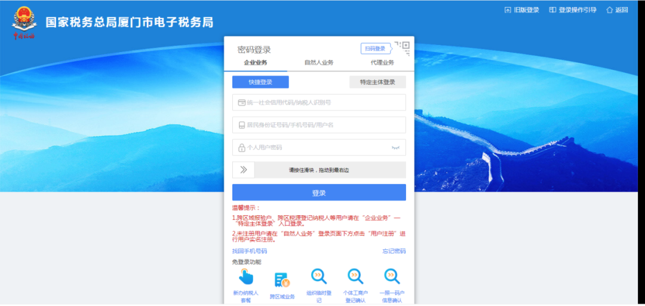Viewport: 645px width, 306px height.
Task: Switch to 企业业务 tab
Action: pyautogui.click(x=256, y=63)
